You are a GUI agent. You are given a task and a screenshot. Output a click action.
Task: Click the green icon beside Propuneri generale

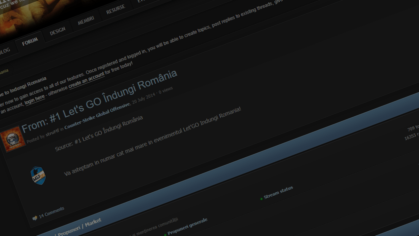pos(165,234)
